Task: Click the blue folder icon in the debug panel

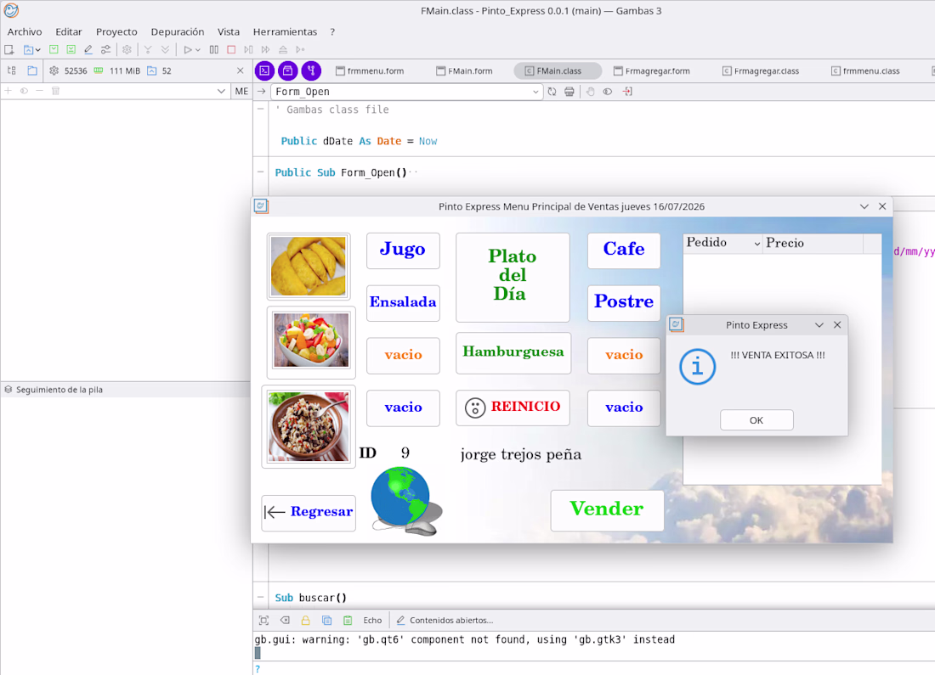Action: coord(32,70)
